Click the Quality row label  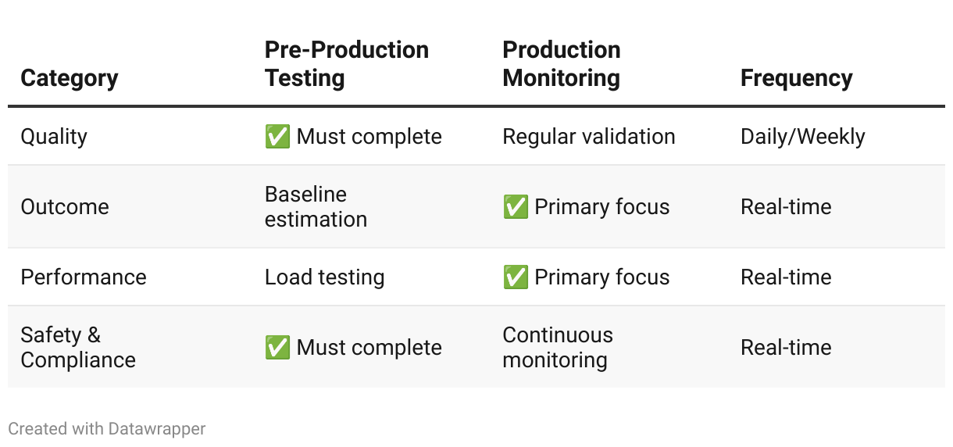[x=54, y=137]
